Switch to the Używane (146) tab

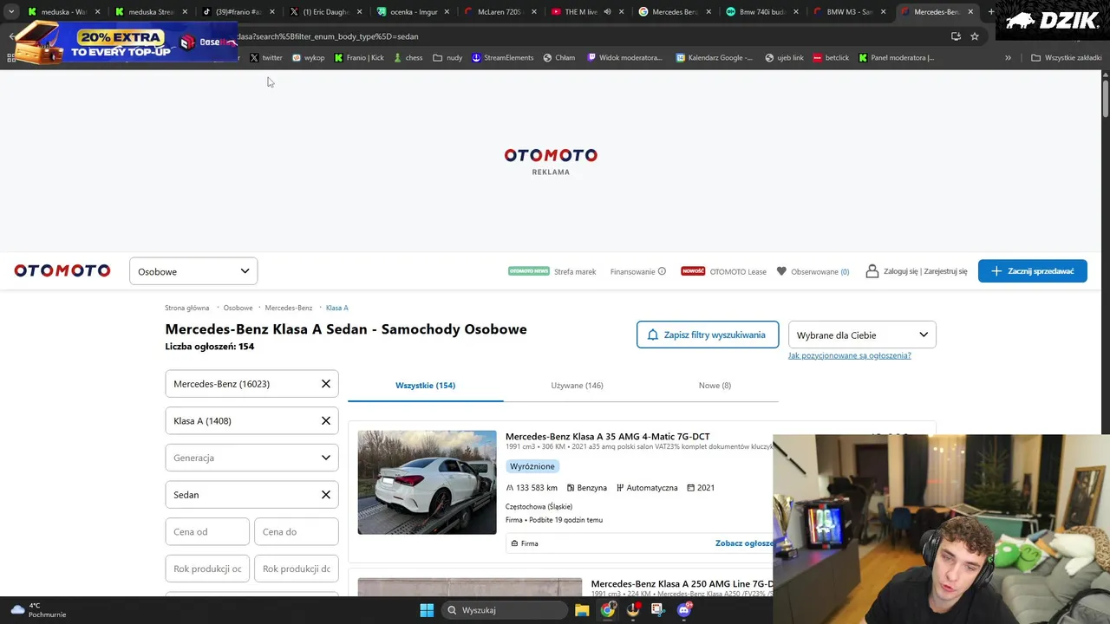[x=577, y=386]
